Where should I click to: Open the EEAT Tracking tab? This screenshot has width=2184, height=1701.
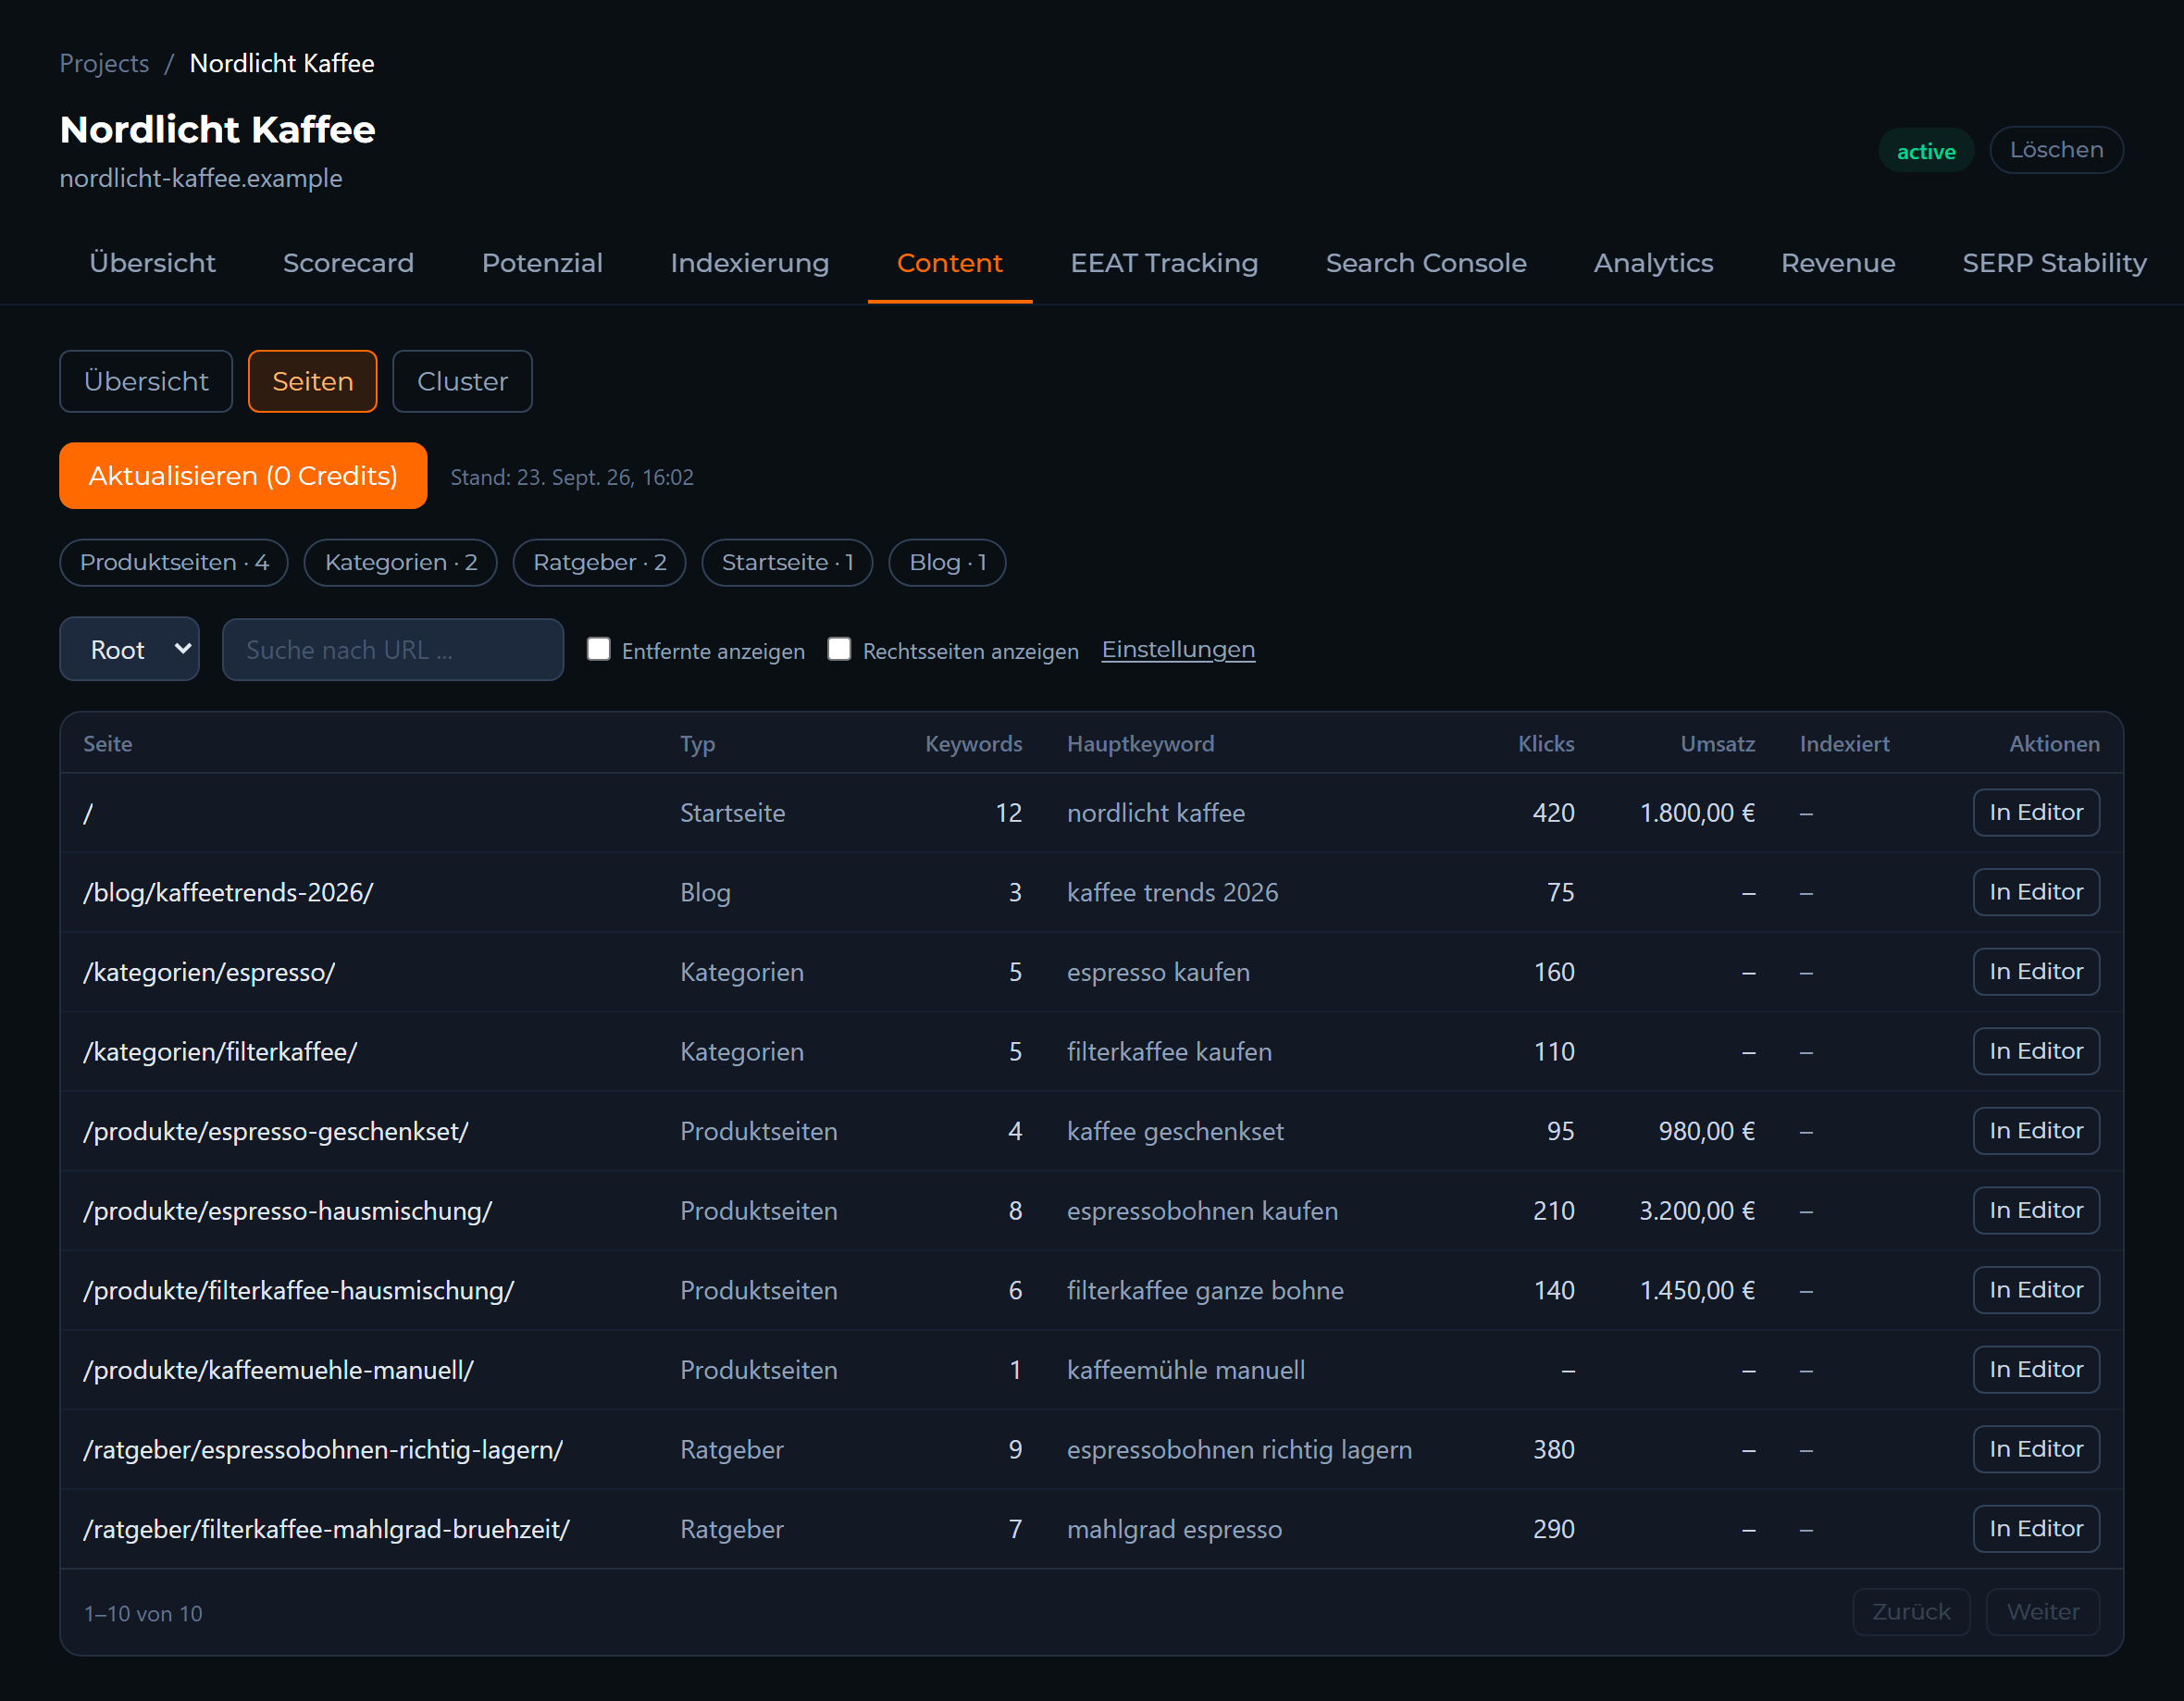(1164, 263)
